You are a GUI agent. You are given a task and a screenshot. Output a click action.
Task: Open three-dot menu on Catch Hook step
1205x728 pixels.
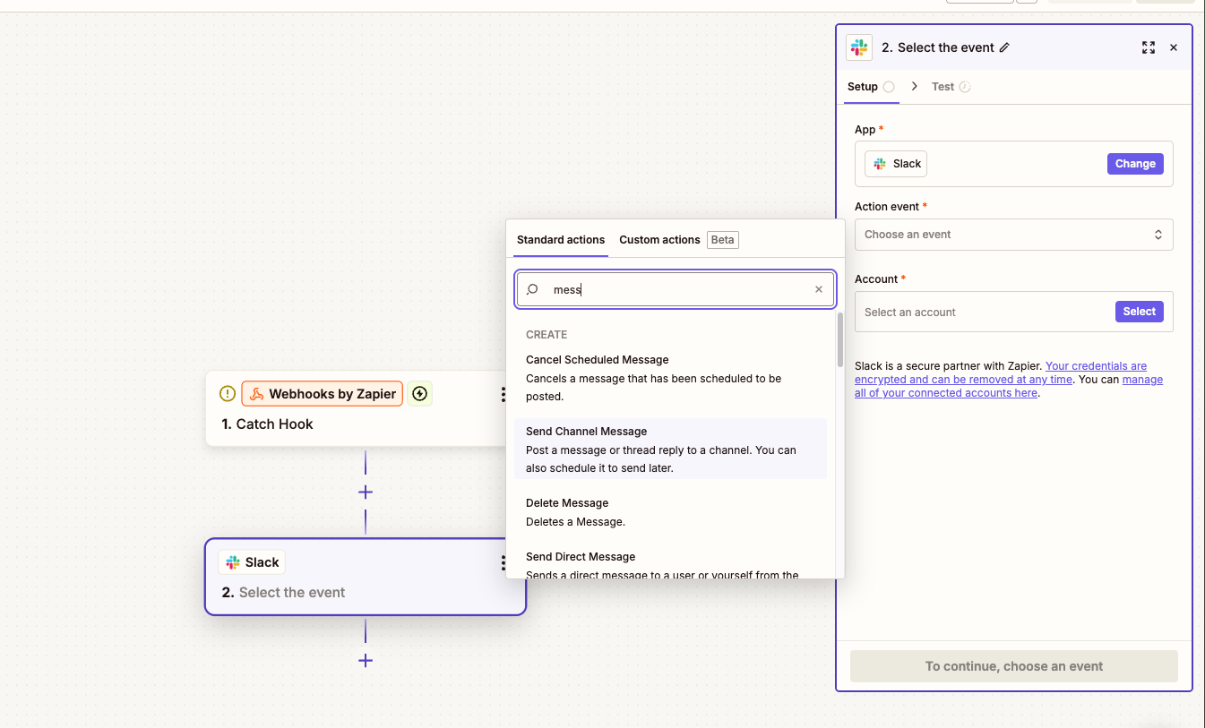503,394
